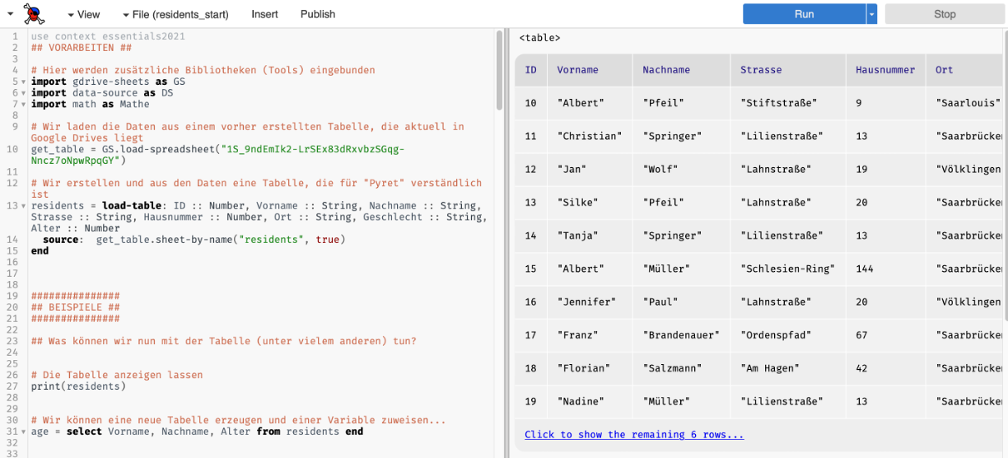Click the Hausnummer column header
1008x458 pixels.
click(884, 70)
